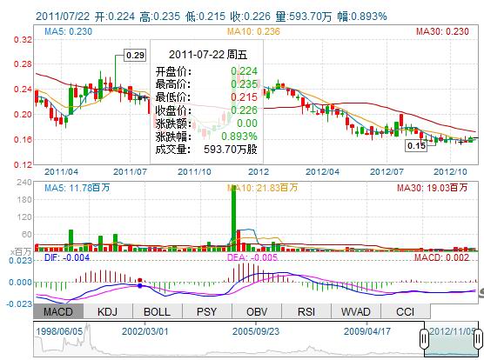The image size is (484, 360).
Task: Click the 0.29 high price label
Action: (x=135, y=55)
